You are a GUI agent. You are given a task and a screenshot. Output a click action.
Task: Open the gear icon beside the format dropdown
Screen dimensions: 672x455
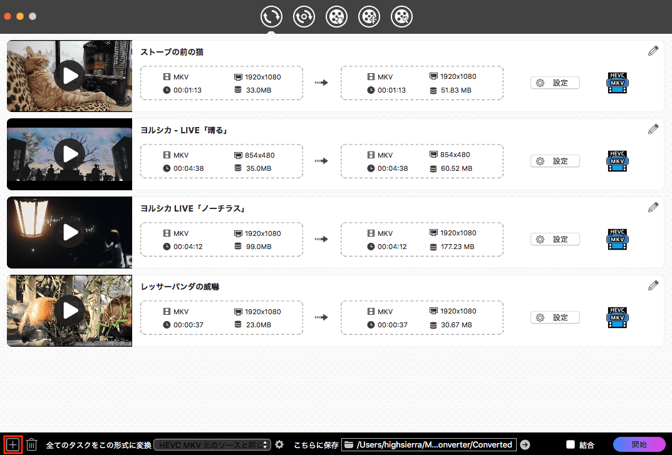click(x=279, y=445)
